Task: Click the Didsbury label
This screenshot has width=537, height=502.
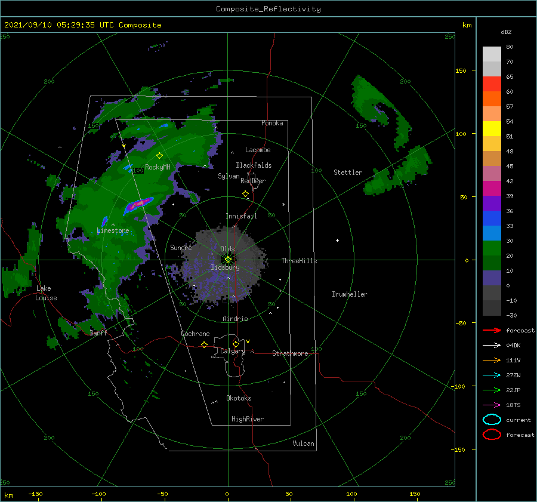Action: (x=225, y=267)
